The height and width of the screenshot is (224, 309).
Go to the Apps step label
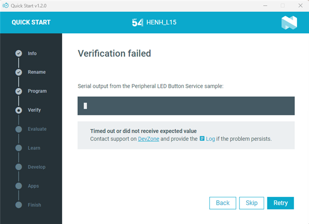point(33,186)
